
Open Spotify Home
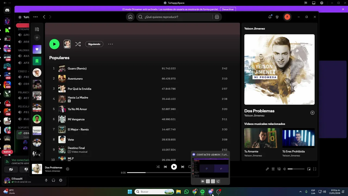click(x=130, y=17)
